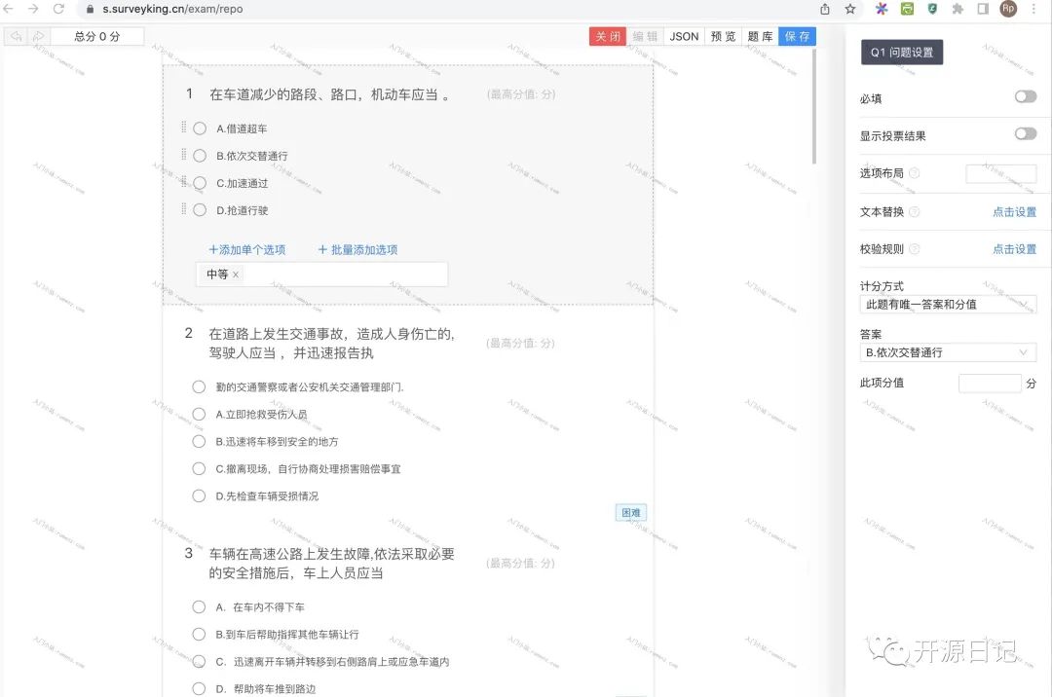Image resolution: width=1052 pixels, height=697 pixels.
Task: Open the JSON toolbar view
Action: point(684,36)
